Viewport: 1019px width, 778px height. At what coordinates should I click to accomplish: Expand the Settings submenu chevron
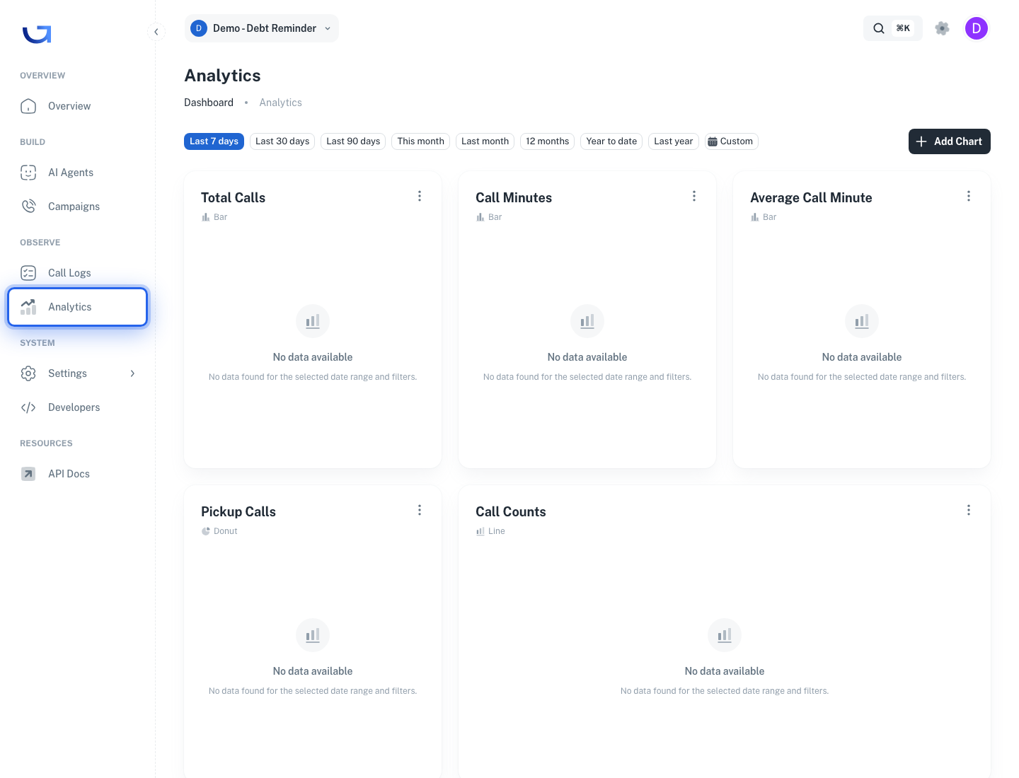tap(132, 373)
